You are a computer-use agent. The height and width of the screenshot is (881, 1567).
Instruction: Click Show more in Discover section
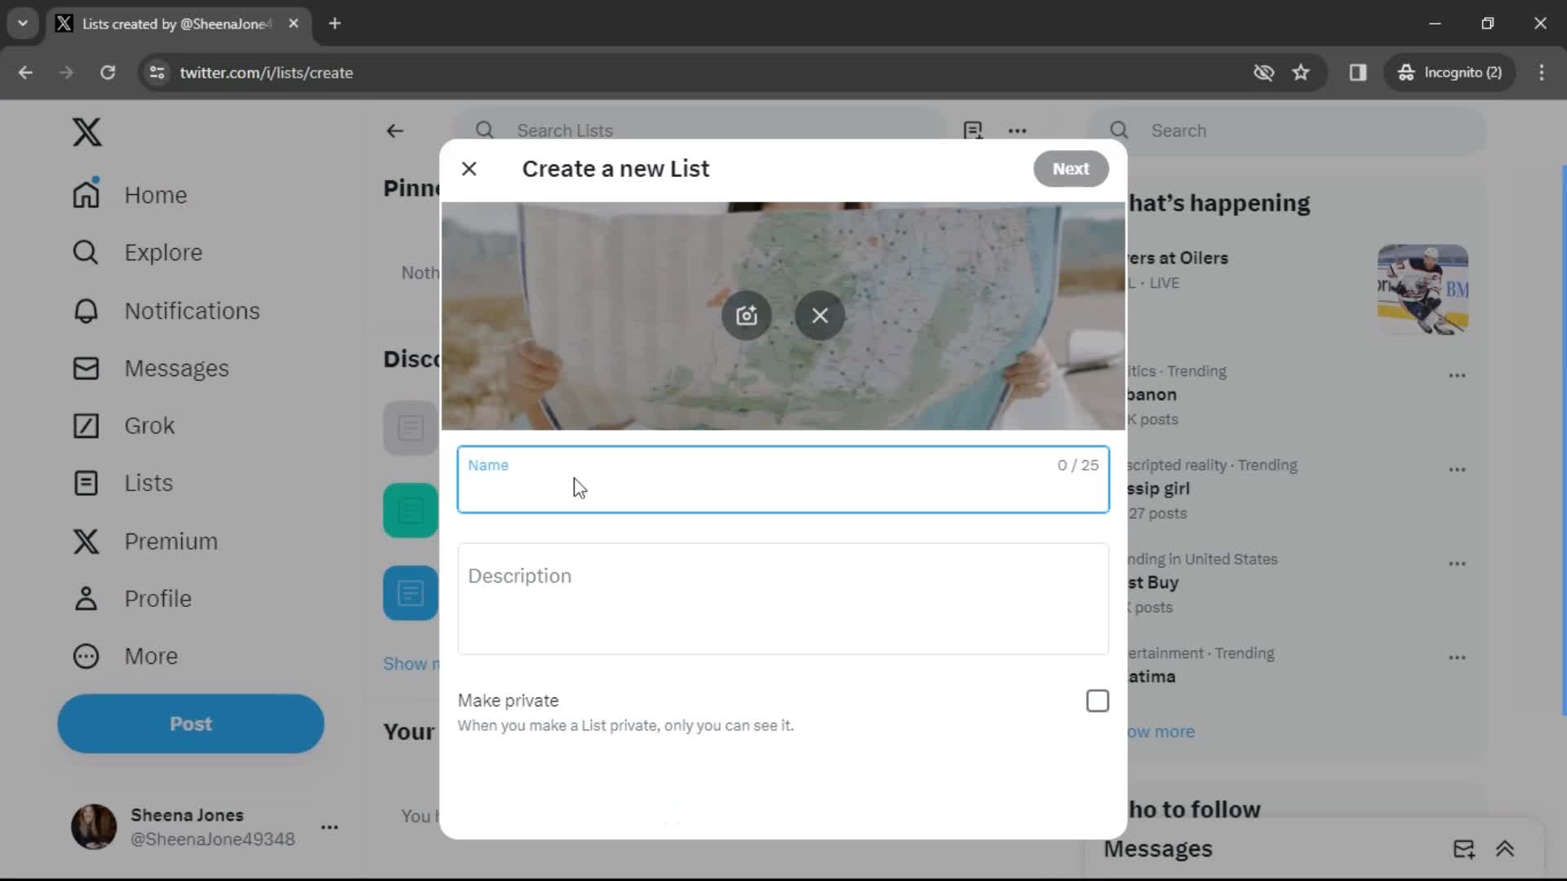(x=412, y=664)
